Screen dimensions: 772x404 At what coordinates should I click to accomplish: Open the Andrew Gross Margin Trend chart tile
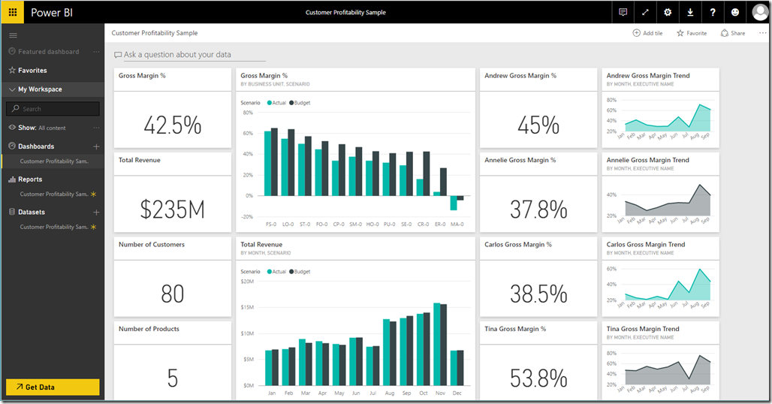(660, 108)
